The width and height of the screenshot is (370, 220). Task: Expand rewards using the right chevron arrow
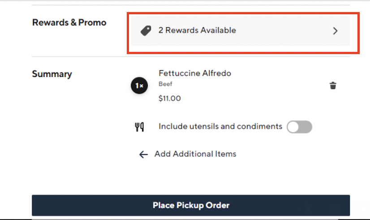coord(335,31)
